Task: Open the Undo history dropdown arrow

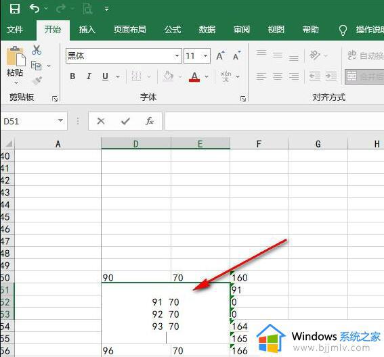Action: pos(46,9)
